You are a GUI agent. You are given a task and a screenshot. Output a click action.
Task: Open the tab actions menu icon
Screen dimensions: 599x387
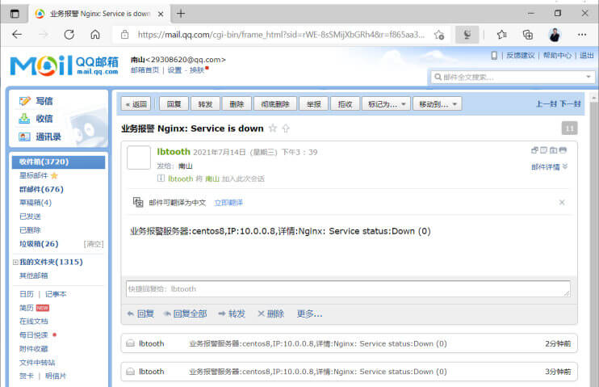pyautogui.click(x=15, y=14)
